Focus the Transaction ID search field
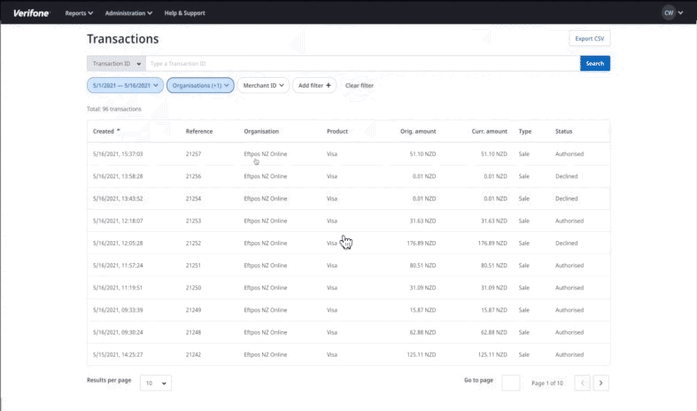697x411 pixels. (x=361, y=64)
